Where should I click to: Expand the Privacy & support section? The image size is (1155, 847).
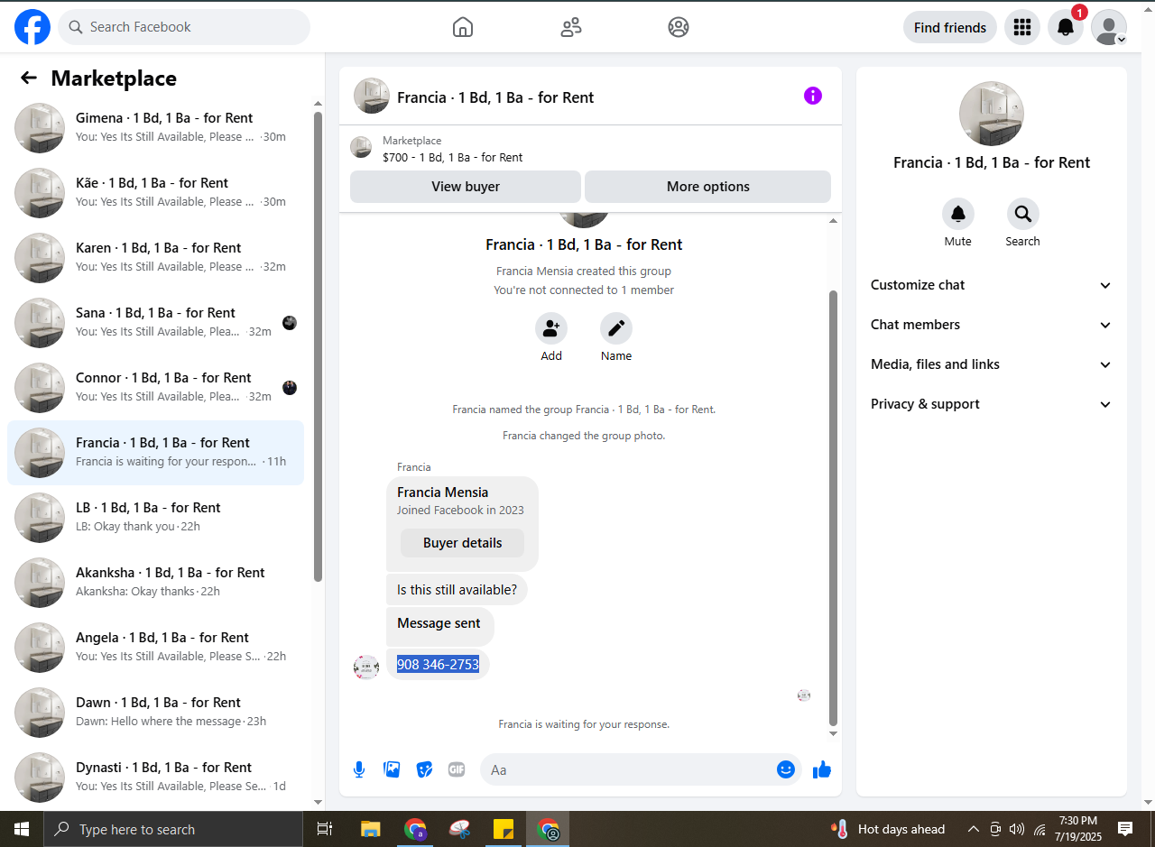(992, 404)
